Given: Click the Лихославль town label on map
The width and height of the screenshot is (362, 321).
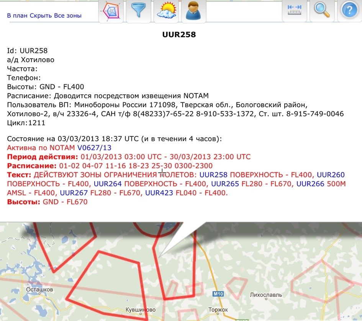Looking at the screenshot, I should coord(266,295).
